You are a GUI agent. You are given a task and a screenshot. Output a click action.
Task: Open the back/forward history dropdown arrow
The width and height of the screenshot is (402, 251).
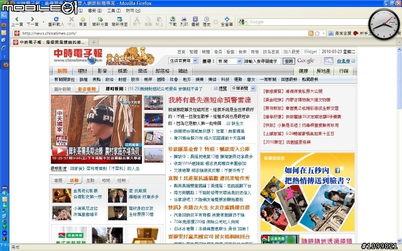(43, 22)
